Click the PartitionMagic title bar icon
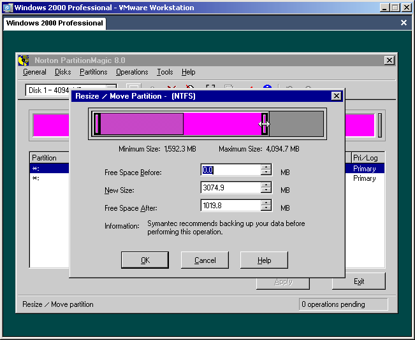Image resolution: width=415 pixels, height=340 pixels. (24, 60)
